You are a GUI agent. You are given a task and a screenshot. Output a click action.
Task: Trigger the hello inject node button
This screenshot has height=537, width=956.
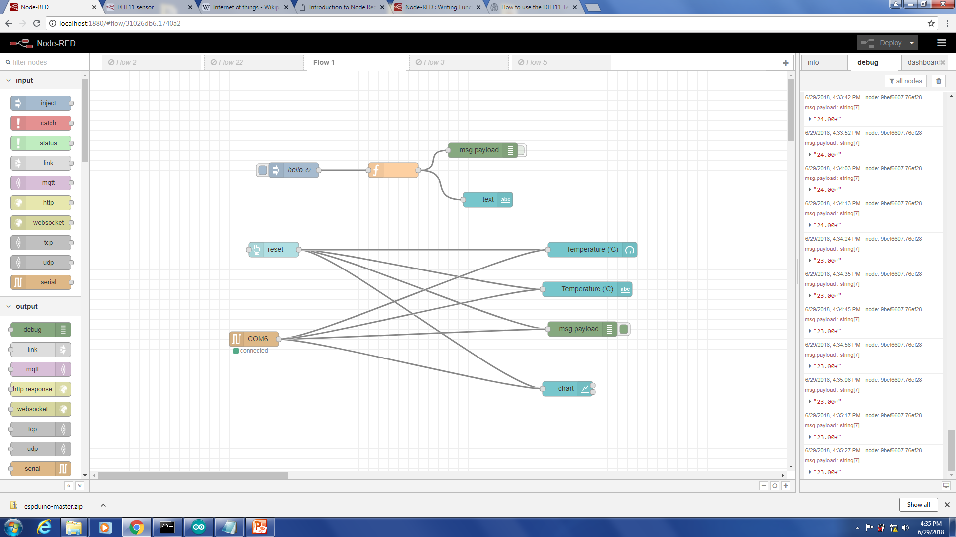262,170
